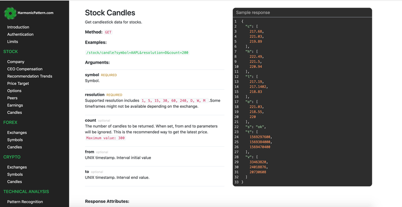Open Candles under the CRYPTO heading
The image size is (402, 207).
[x=15, y=181]
